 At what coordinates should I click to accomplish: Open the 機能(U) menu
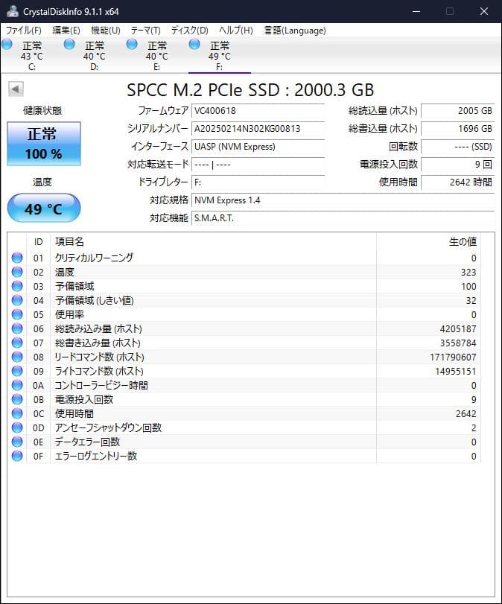tap(106, 31)
